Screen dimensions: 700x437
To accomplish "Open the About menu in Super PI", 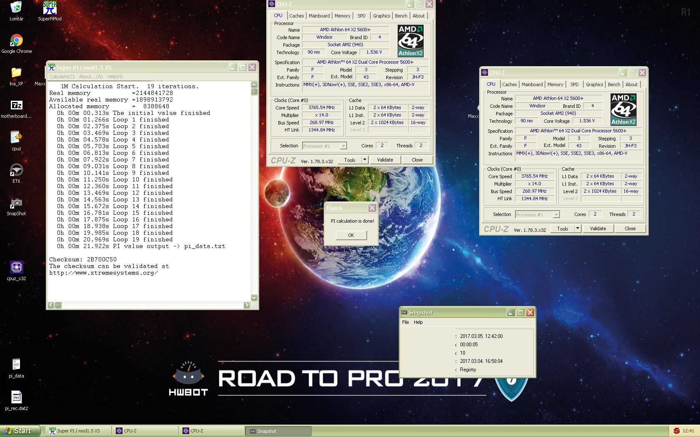I will coord(91,77).
